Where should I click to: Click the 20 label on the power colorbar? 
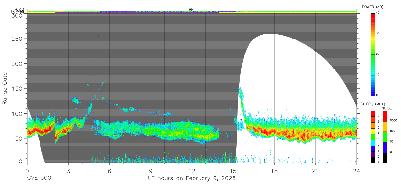pos(378,54)
